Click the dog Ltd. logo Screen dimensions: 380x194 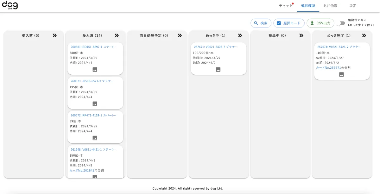pos(10,5)
